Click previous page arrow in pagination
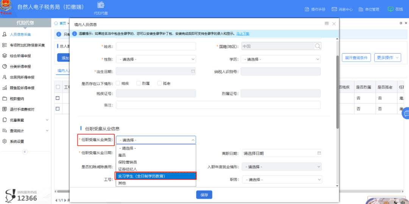Screen dimensions: 409x204 click(56, 200)
